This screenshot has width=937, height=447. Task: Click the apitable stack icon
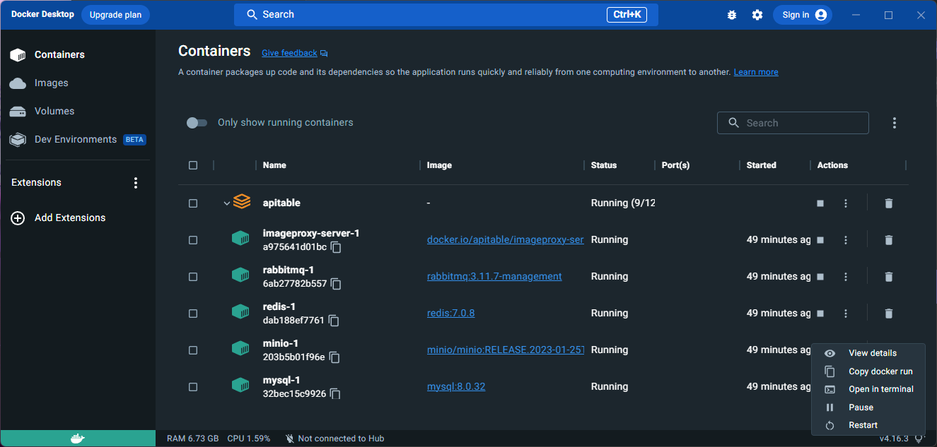(x=242, y=202)
